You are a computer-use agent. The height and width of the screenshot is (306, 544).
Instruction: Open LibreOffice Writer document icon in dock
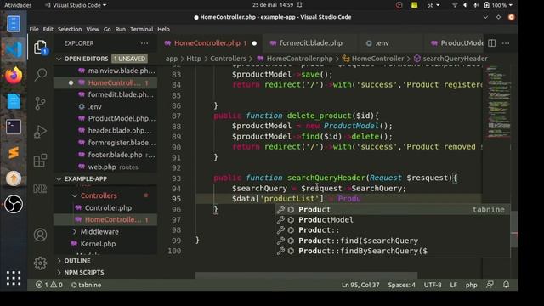[x=14, y=101]
